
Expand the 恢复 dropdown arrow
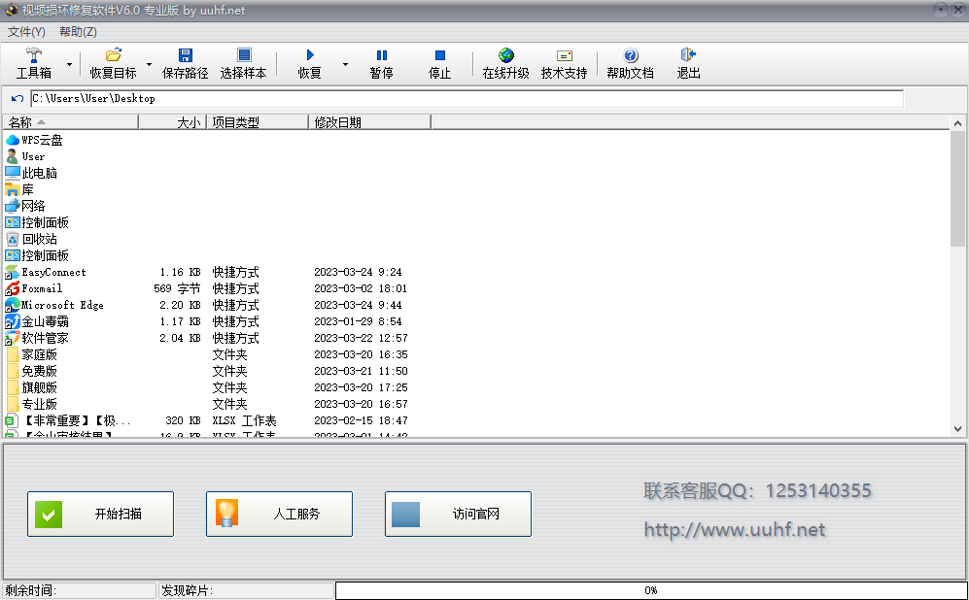point(345,64)
